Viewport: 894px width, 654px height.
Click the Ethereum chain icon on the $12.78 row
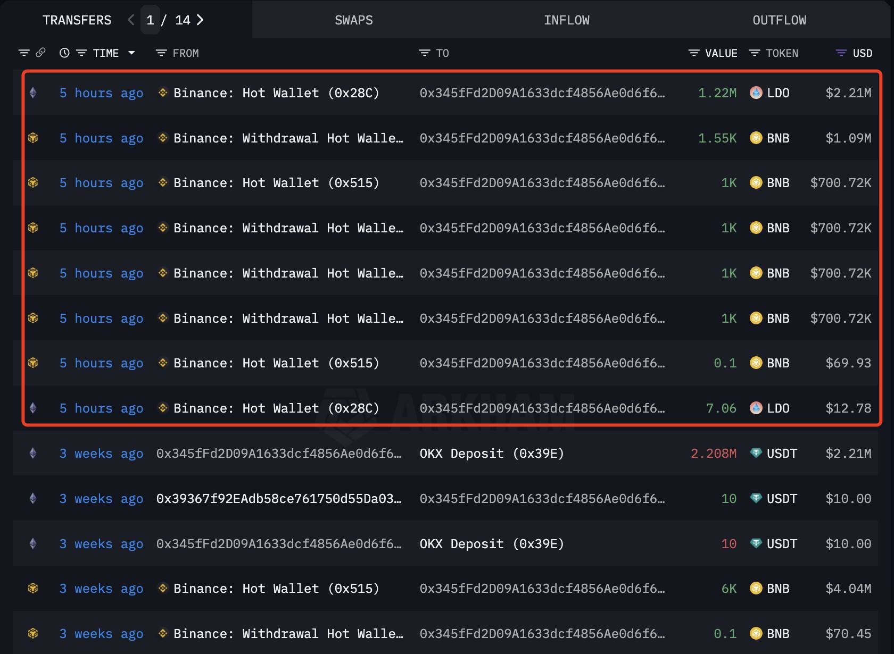pos(33,408)
